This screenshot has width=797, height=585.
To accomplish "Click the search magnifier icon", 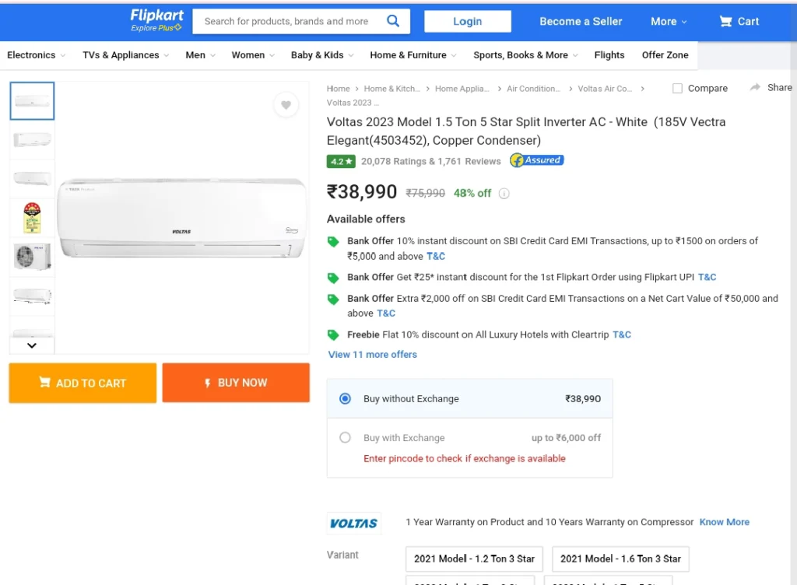I will pos(393,21).
